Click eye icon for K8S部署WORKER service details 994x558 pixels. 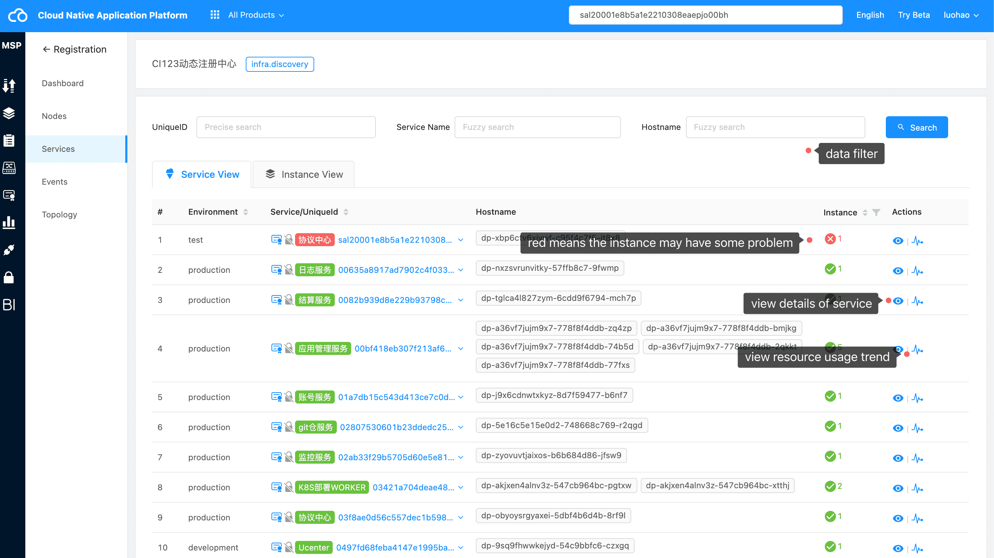898,488
